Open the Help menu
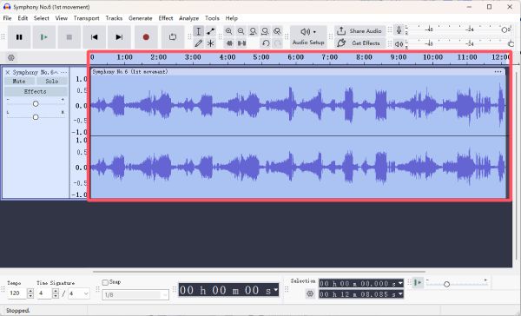This screenshot has width=521, height=316. click(232, 18)
